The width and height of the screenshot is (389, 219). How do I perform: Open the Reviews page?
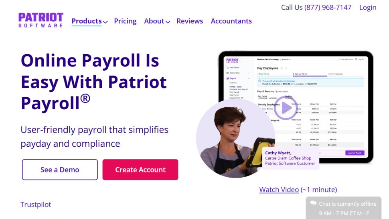click(x=190, y=21)
